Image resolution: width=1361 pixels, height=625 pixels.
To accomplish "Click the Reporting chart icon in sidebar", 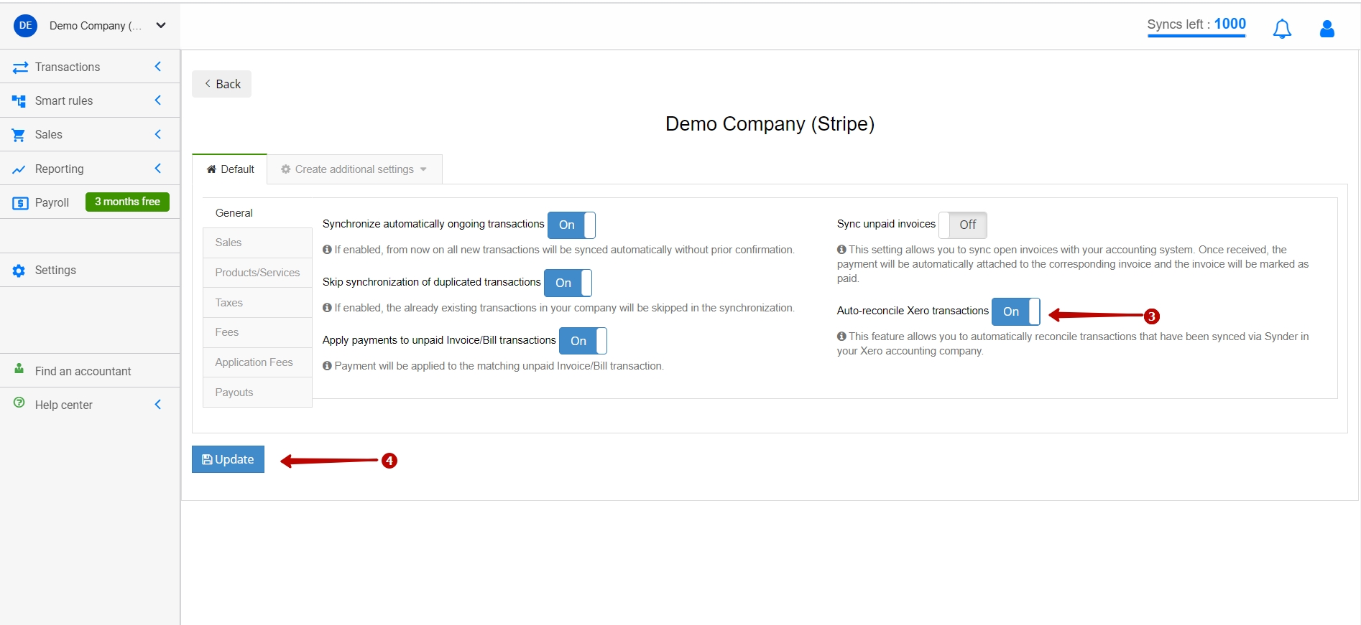I will pos(19,169).
